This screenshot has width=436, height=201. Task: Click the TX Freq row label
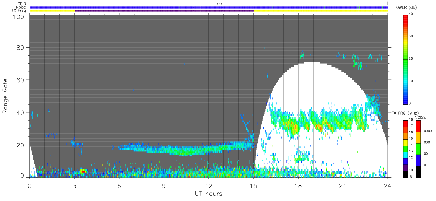click(x=19, y=11)
